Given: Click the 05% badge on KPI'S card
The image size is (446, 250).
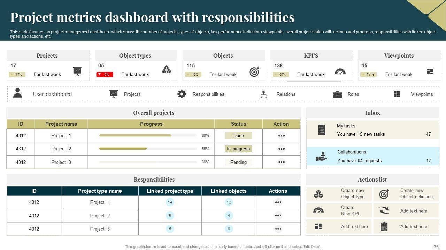Looking at the screenshot, I should (281, 74).
